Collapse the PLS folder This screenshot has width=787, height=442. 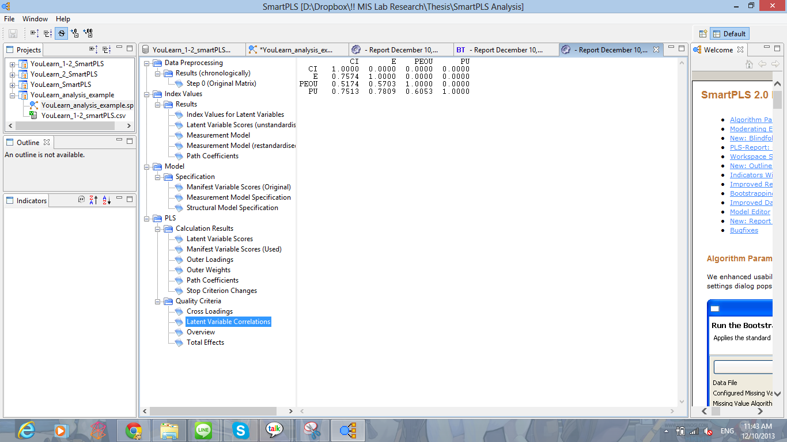(x=146, y=218)
